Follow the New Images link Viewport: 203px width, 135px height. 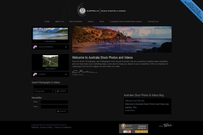click(x=50, y=41)
